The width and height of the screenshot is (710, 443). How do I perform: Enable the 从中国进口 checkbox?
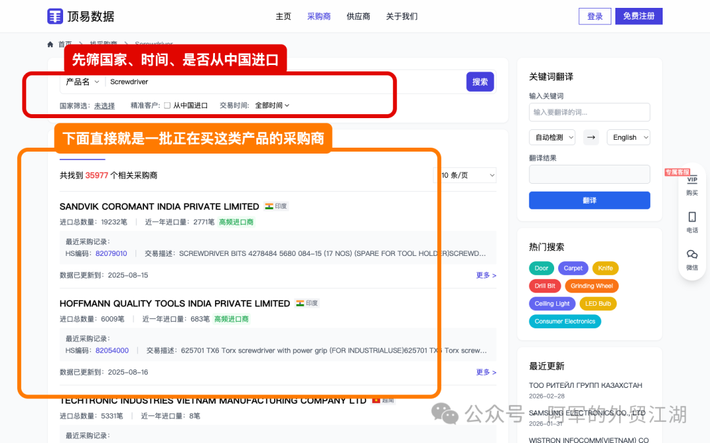pos(168,106)
